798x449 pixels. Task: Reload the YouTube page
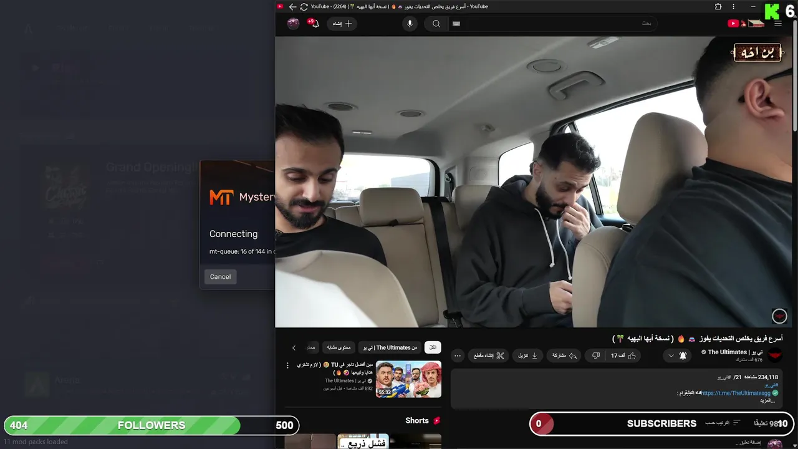(x=304, y=7)
